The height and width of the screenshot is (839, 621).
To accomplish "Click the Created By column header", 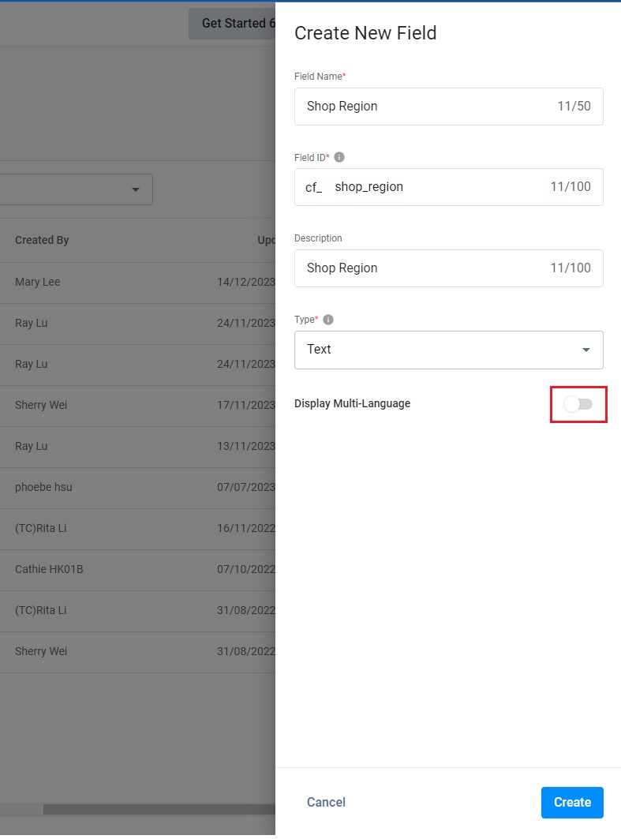I will pyautogui.click(x=42, y=240).
